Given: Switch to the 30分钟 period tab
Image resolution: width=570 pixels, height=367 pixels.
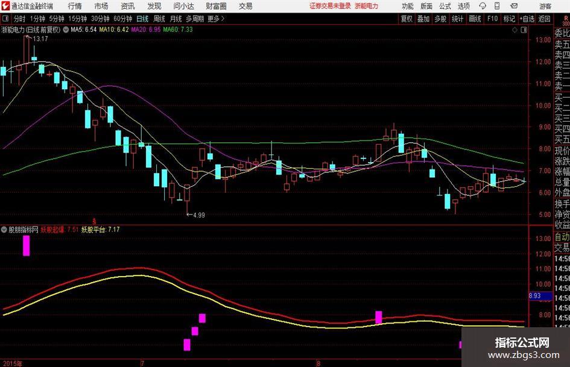Looking at the screenshot, I should [100, 19].
